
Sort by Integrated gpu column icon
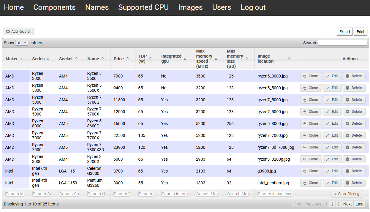185,59
